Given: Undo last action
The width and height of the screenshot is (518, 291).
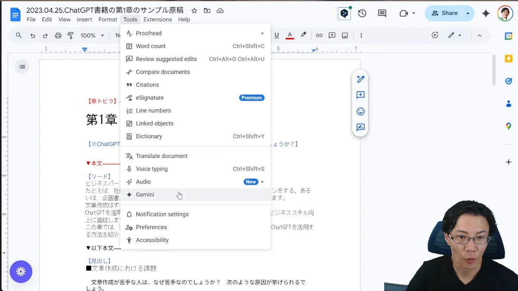Looking at the screenshot, I should pyautogui.click(x=32, y=35).
